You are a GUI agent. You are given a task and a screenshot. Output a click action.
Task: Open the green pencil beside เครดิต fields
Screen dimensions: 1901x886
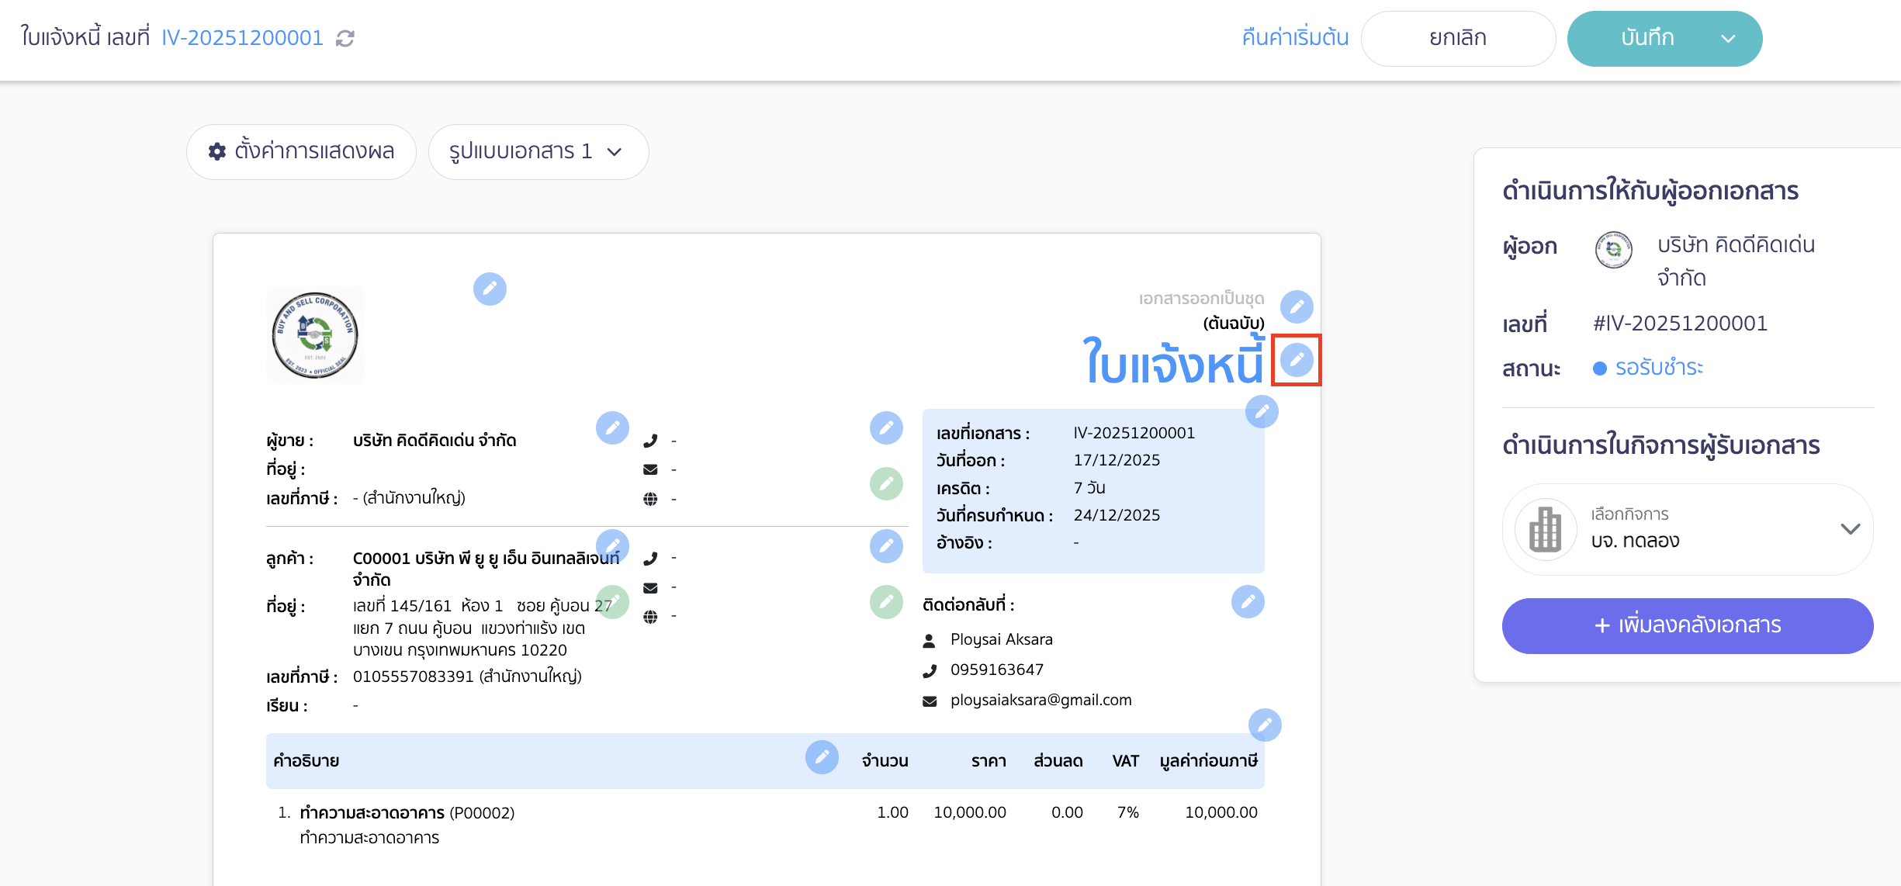pyautogui.click(x=887, y=483)
